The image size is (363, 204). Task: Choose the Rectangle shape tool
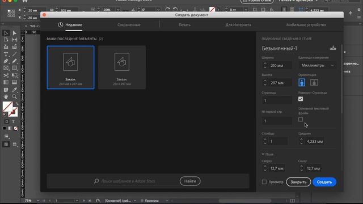(14, 68)
